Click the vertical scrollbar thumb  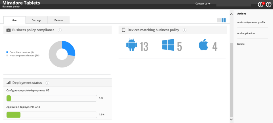point(231,80)
